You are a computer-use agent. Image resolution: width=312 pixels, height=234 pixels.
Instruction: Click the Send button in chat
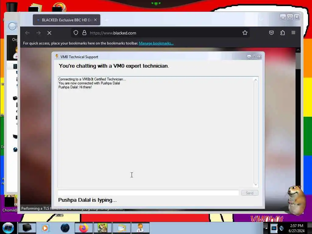click(x=250, y=193)
